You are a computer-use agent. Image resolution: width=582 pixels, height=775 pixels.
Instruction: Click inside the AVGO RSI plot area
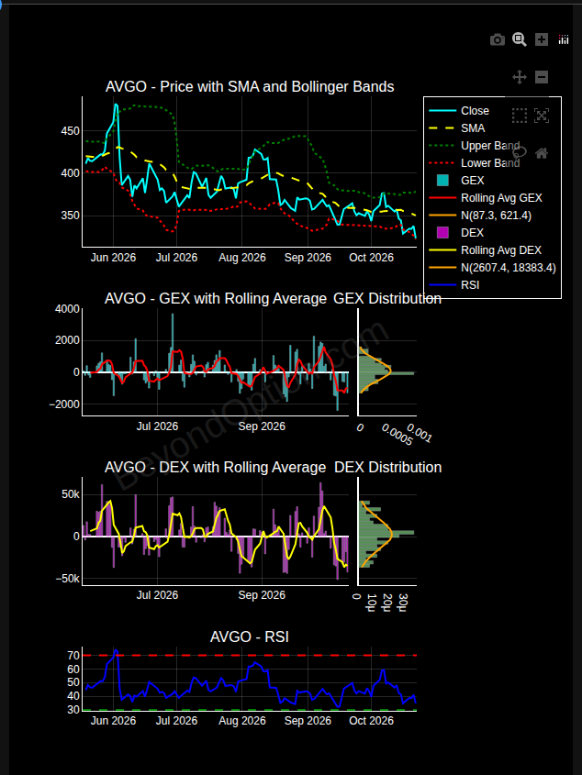click(x=250, y=680)
